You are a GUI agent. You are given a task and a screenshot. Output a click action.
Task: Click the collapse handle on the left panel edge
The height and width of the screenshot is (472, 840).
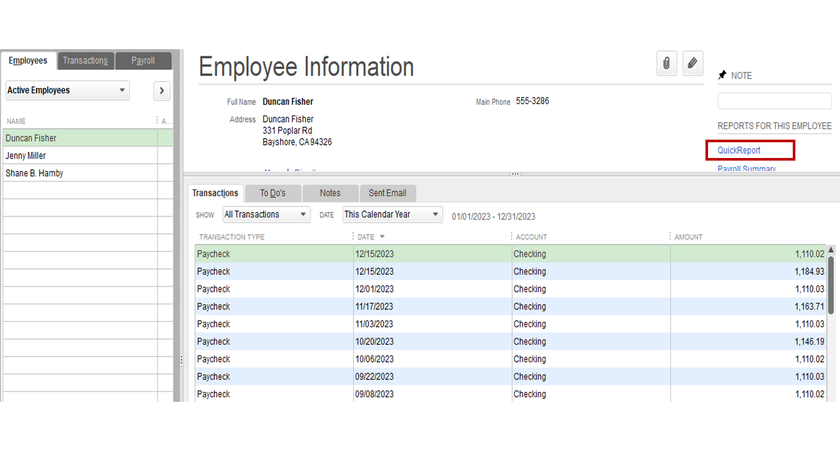coord(182,359)
